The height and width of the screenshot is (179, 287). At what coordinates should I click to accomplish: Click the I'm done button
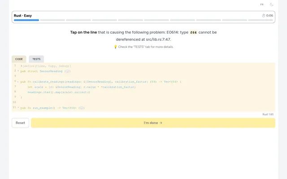(x=153, y=123)
